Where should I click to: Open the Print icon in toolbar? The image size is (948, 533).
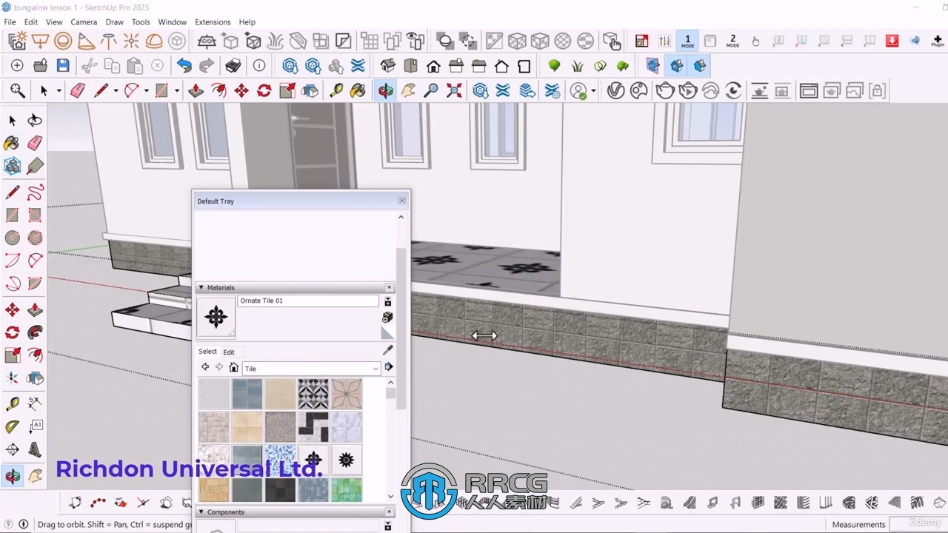pyautogui.click(x=233, y=66)
